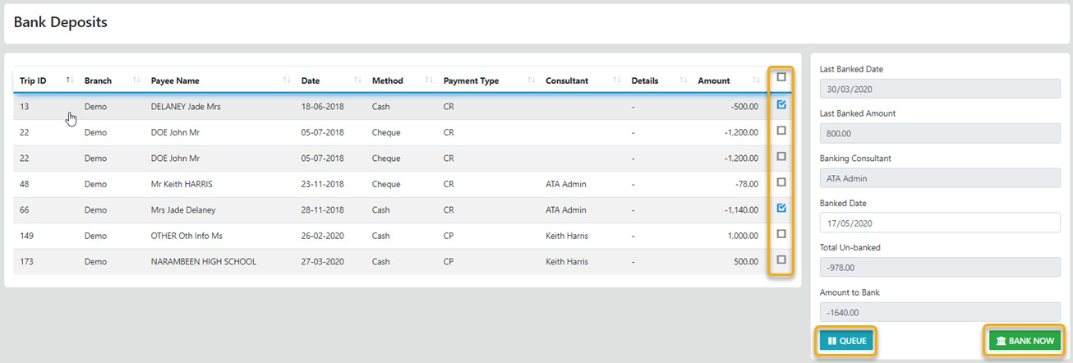Sort Amount column using arrows icon

[x=755, y=80]
